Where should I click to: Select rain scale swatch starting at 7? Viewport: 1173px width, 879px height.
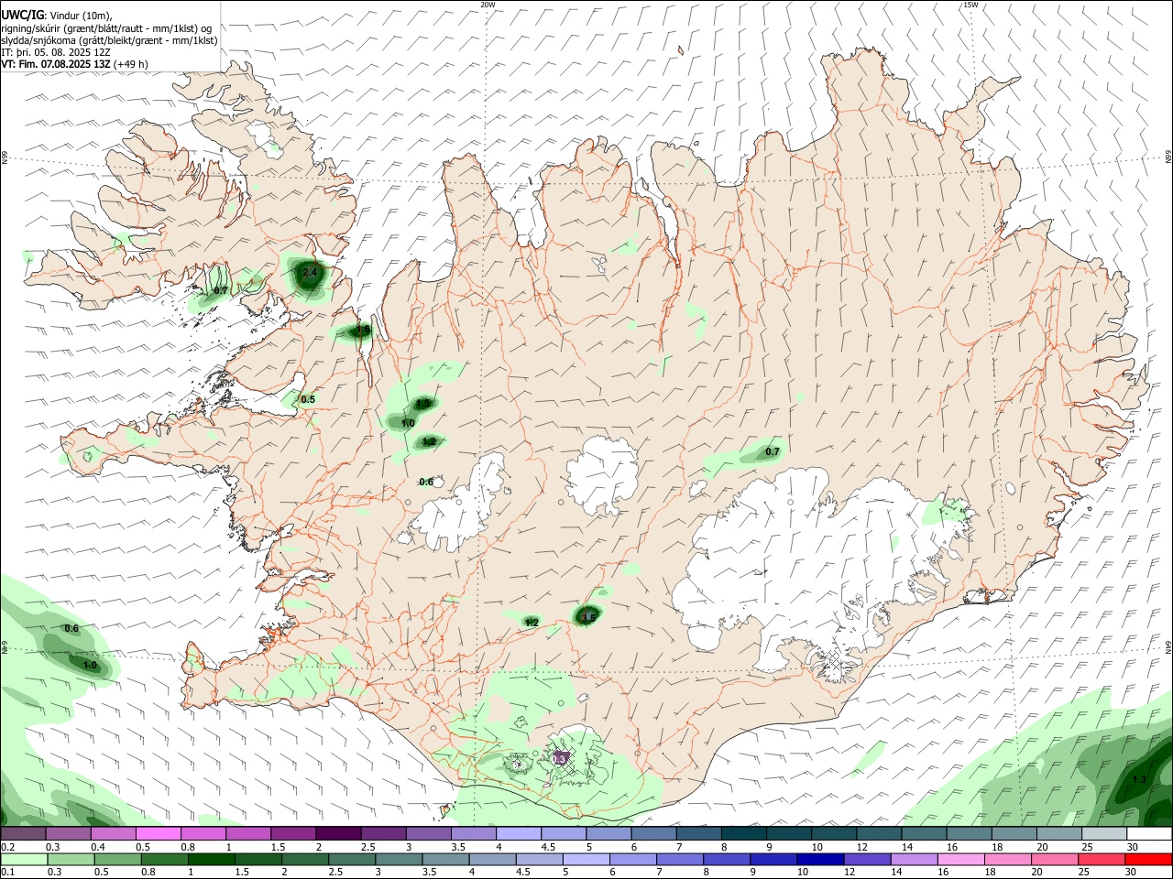pos(680,860)
